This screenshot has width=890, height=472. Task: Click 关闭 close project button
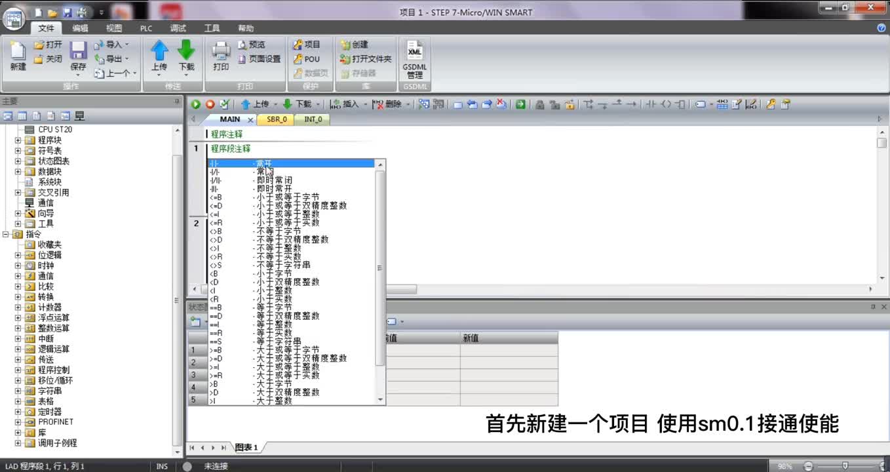click(x=48, y=59)
